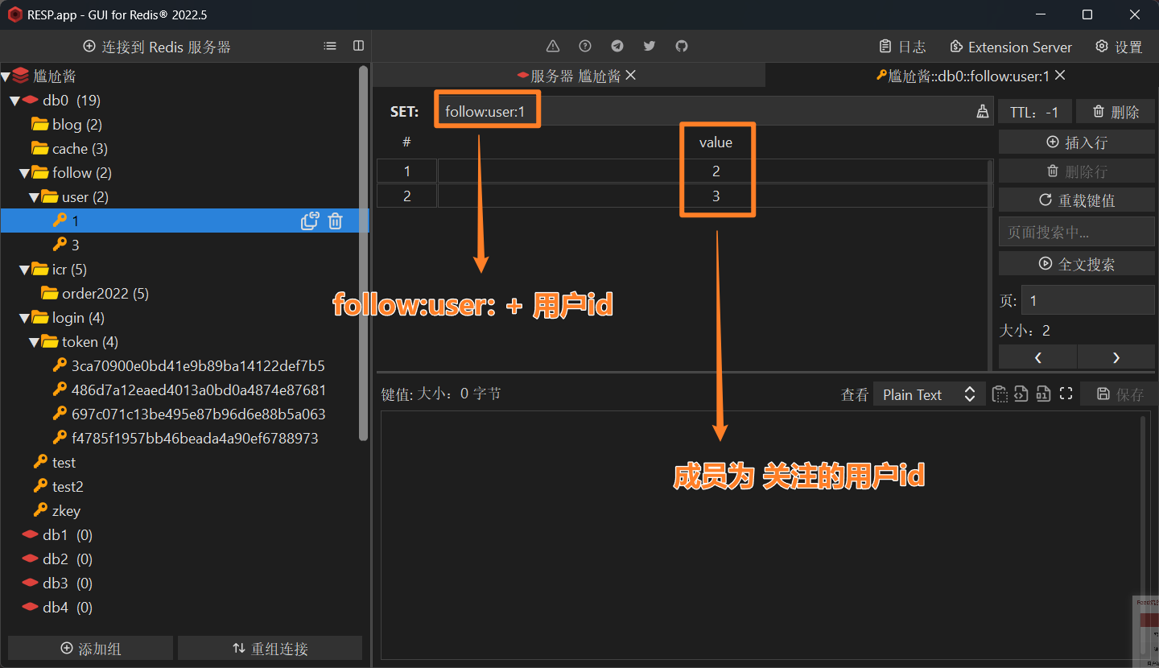1159x668 pixels.
Task: Close the 服务器 尴尬酱 tab
Action: click(x=631, y=75)
